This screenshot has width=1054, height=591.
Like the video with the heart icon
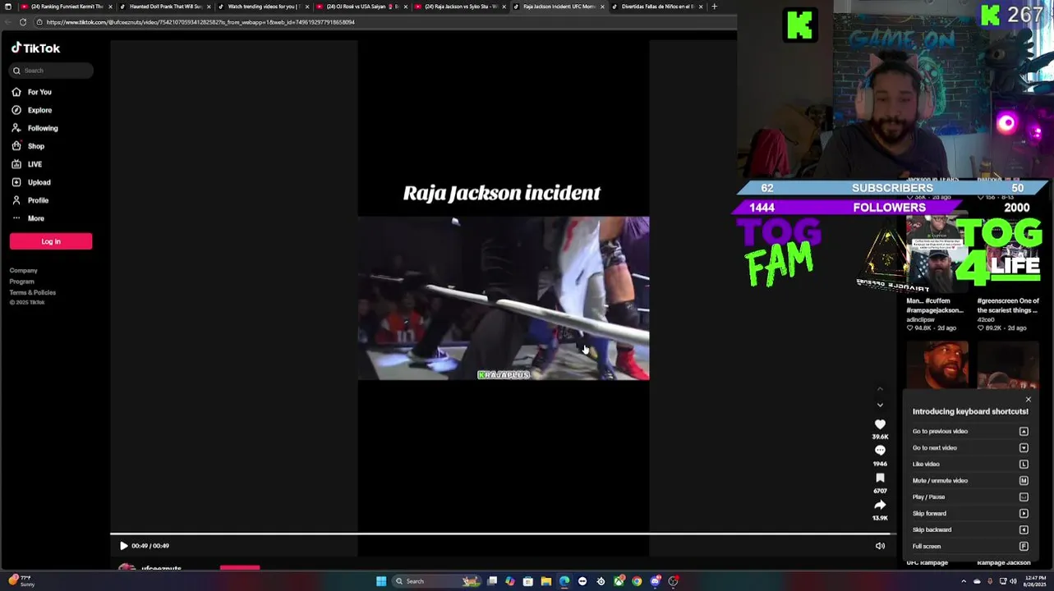[880, 424]
